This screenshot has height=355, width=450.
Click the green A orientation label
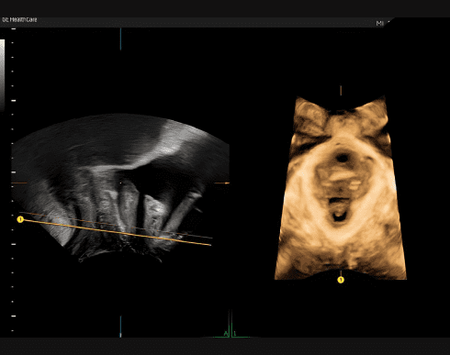pyautogui.click(x=226, y=334)
